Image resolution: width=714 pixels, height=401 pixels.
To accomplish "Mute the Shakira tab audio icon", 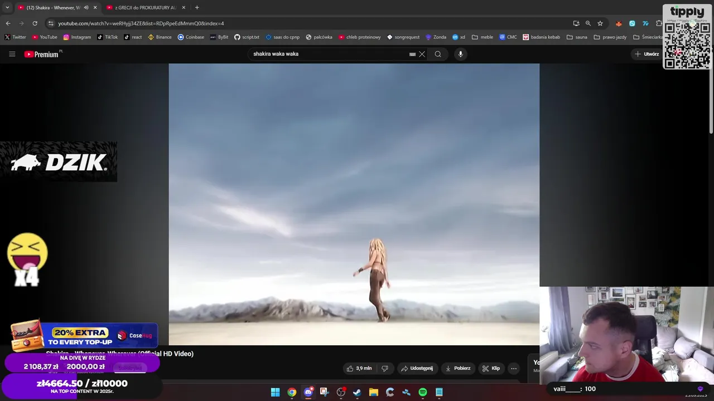I will pyautogui.click(x=86, y=7).
